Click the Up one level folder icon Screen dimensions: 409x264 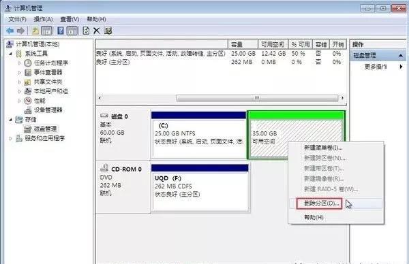tap(35, 31)
